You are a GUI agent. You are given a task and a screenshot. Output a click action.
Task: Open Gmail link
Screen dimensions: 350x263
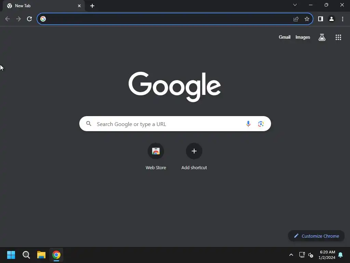coord(284,37)
